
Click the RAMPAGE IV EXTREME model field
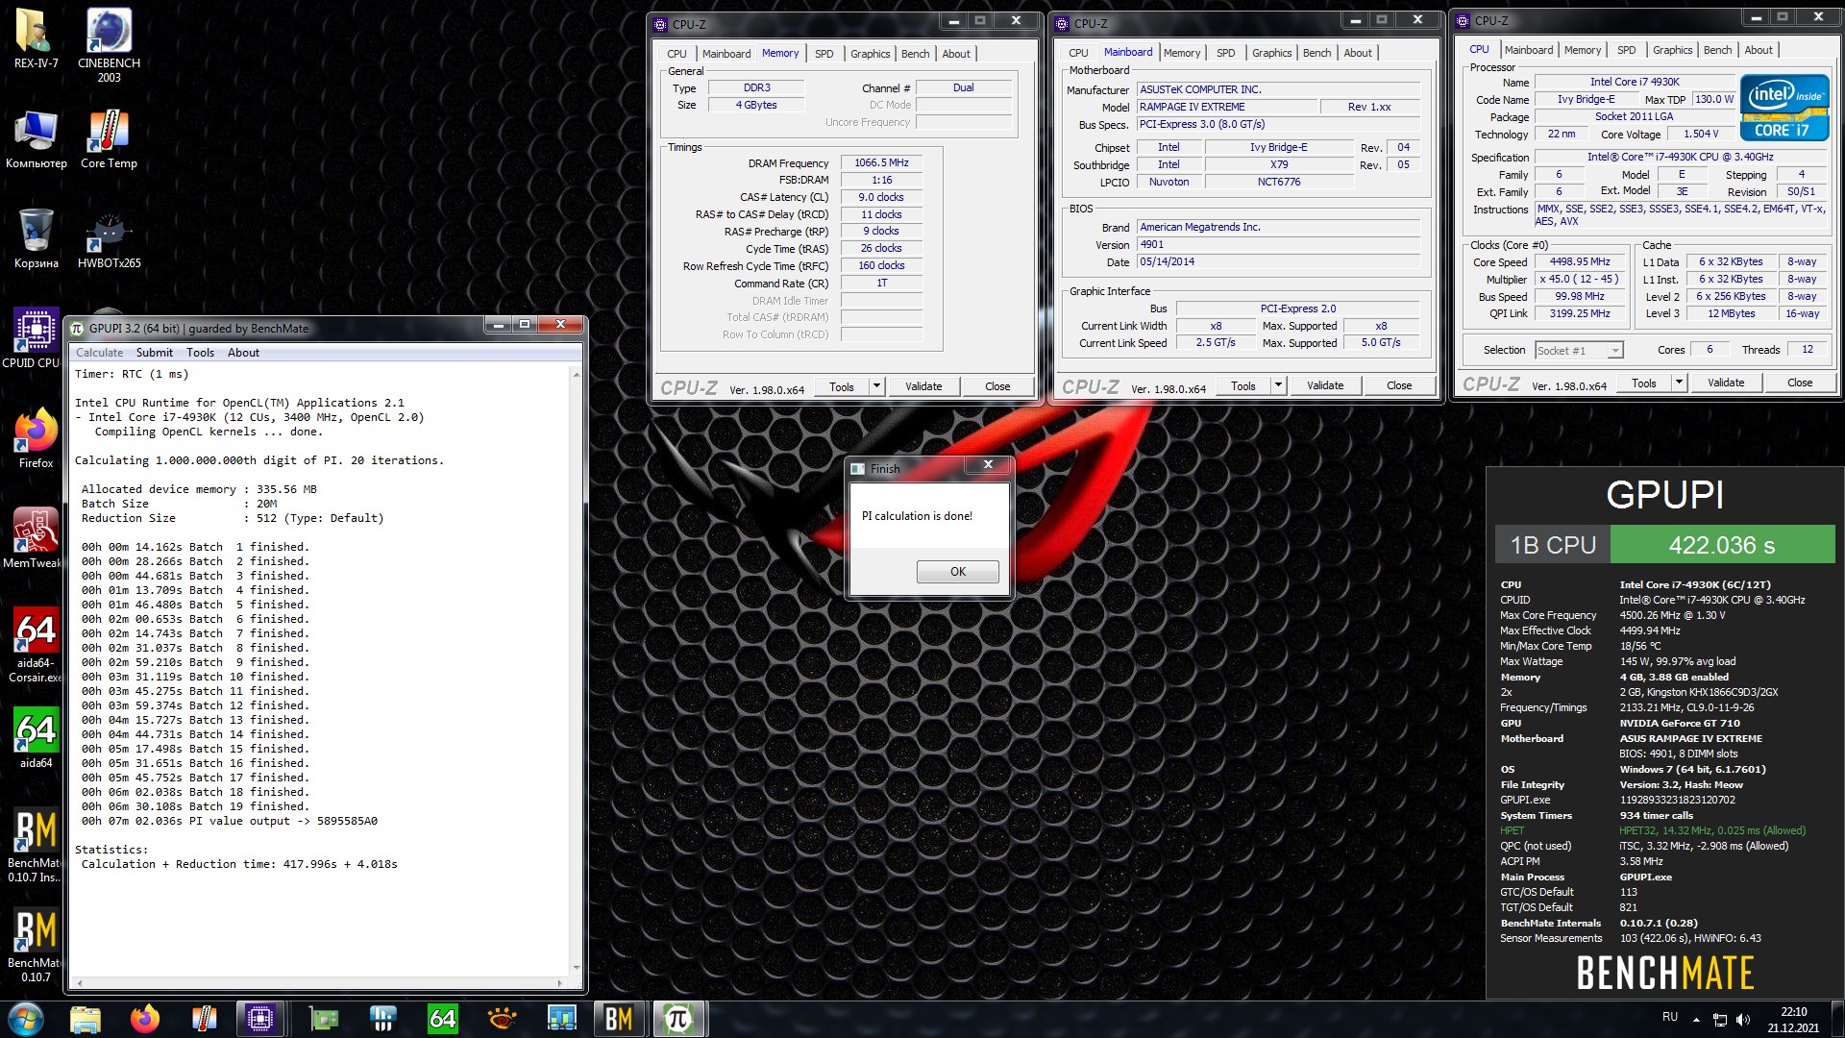point(1226,107)
